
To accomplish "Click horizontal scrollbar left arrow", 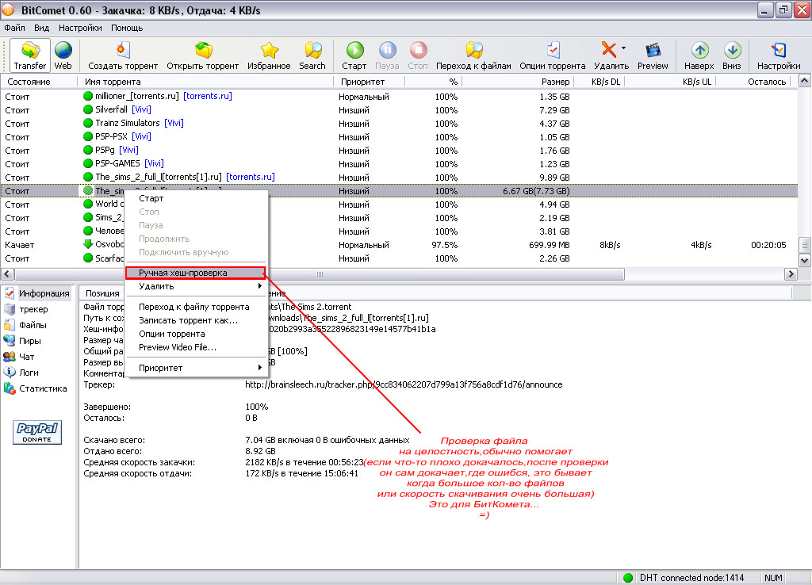I will point(7,273).
